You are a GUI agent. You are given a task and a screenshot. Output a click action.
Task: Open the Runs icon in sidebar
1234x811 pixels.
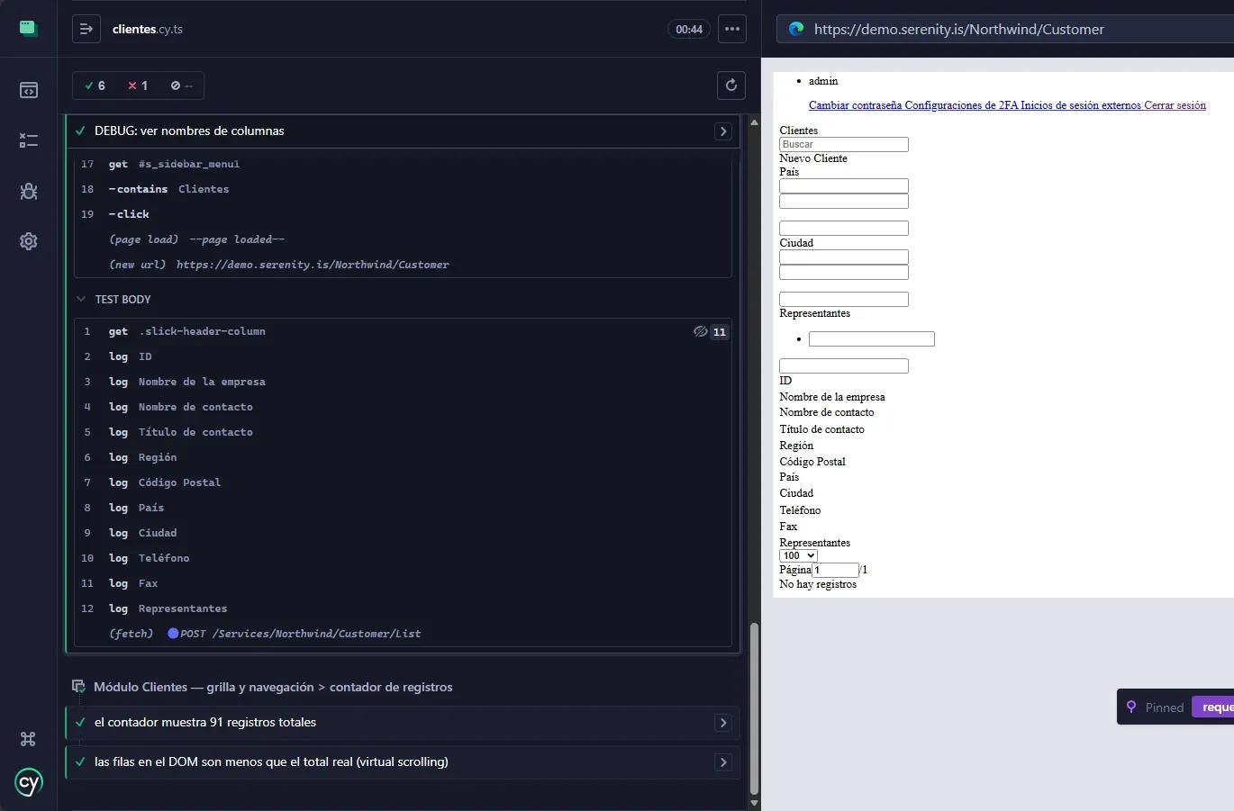[29, 140]
